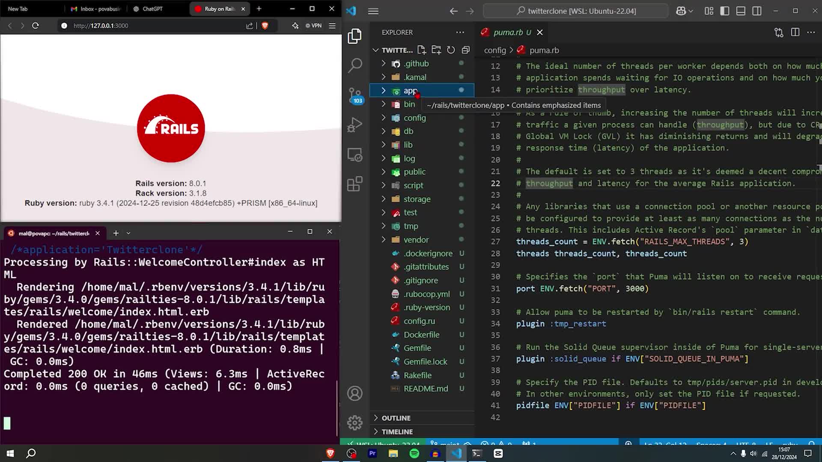Toggle the secondary side bar
Viewport: 822px width, 462px height.
[757, 11]
